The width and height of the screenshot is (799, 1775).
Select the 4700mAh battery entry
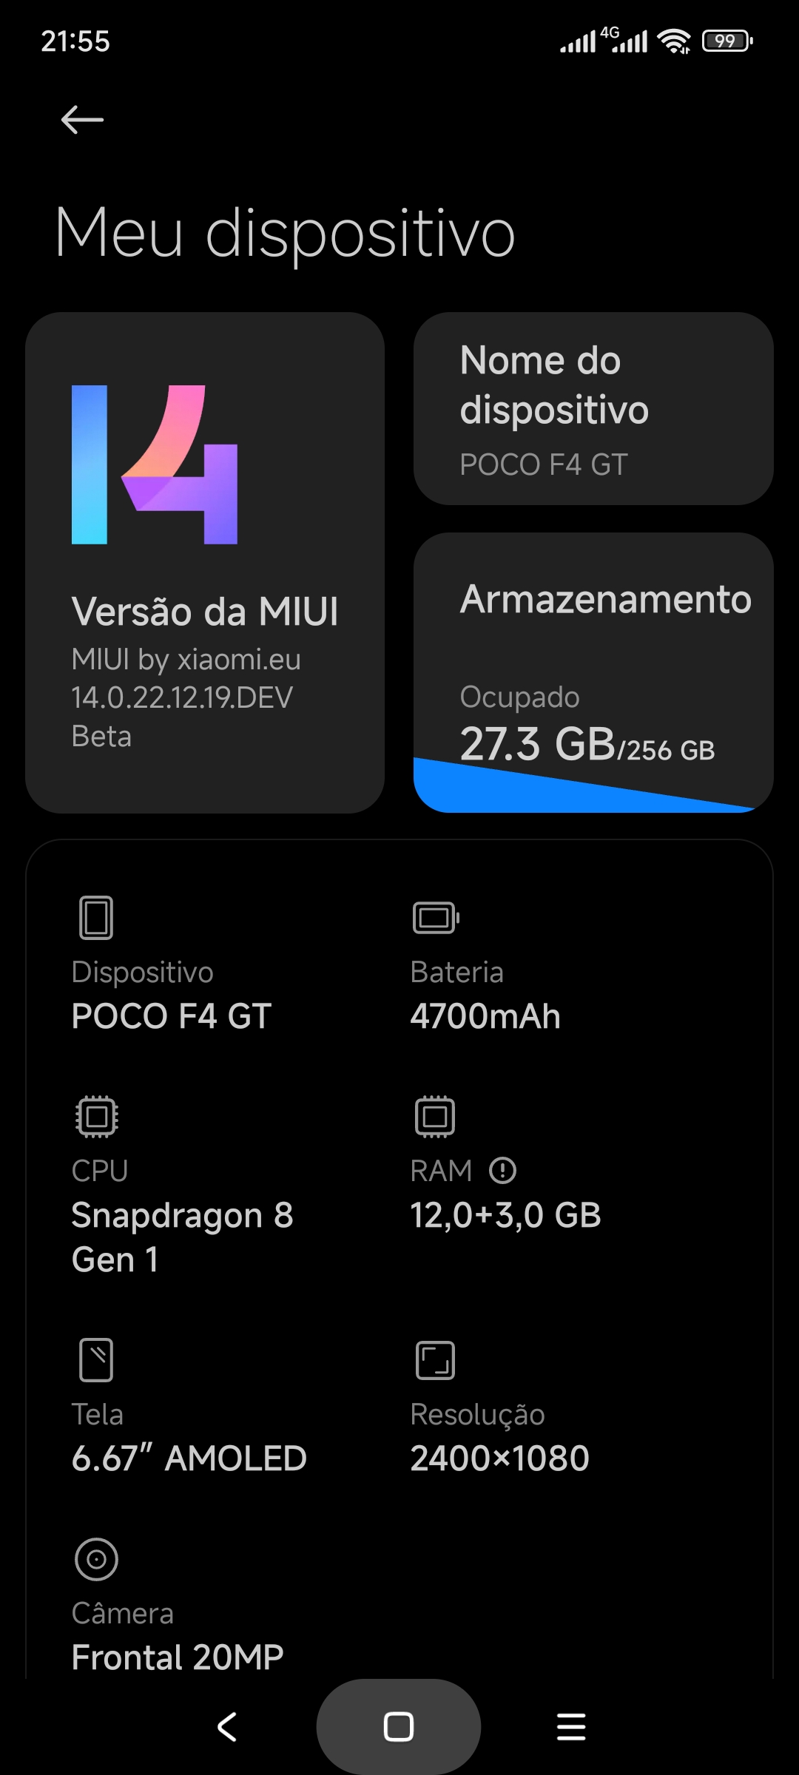(x=485, y=1016)
